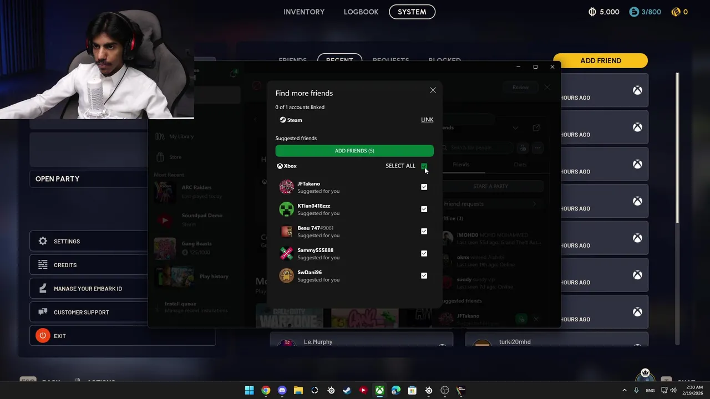Uncheck JFTakano in suggested friends dialog
Viewport: 710px width, 399px height.
(424, 187)
